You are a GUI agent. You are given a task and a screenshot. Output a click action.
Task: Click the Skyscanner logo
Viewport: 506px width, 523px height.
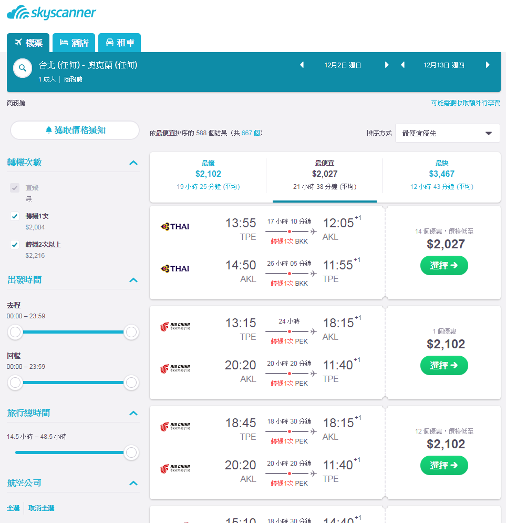51,13
